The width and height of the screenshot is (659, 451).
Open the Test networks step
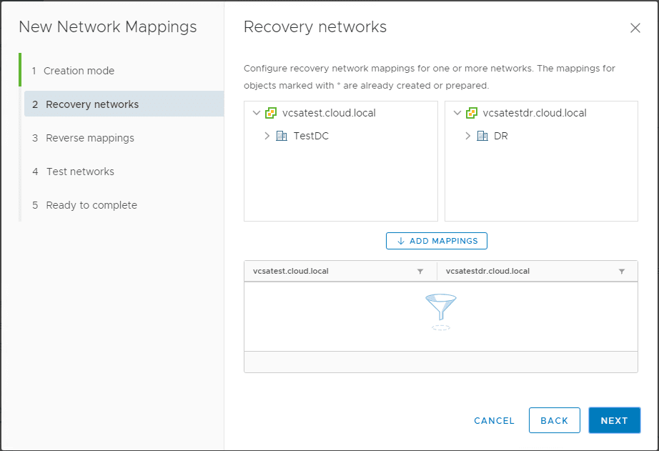(x=80, y=172)
